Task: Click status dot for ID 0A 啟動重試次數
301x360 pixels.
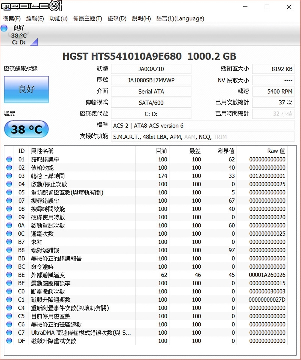Action: tap(9, 225)
